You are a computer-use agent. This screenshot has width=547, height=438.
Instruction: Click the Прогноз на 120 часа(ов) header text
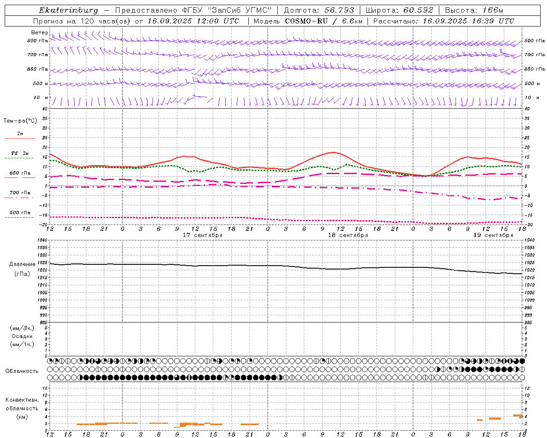(x=82, y=21)
